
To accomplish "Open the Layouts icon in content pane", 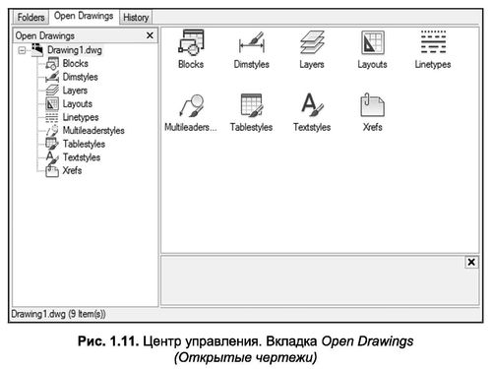I will (x=372, y=42).
